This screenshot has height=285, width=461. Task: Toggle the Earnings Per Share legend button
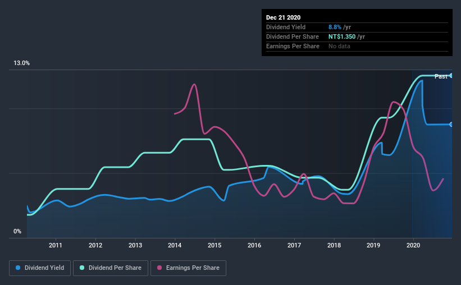(x=188, y=268)
